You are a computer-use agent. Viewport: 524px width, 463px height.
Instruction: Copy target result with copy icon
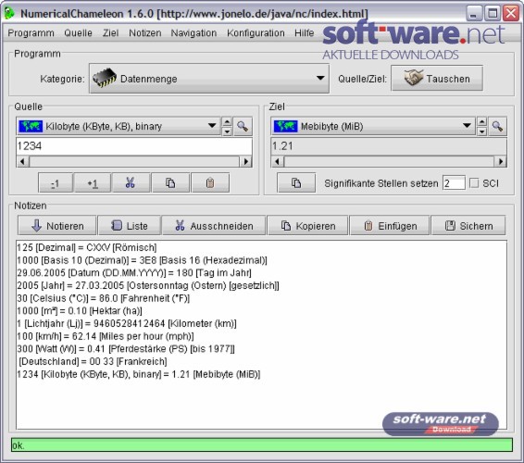coord(296,182)
